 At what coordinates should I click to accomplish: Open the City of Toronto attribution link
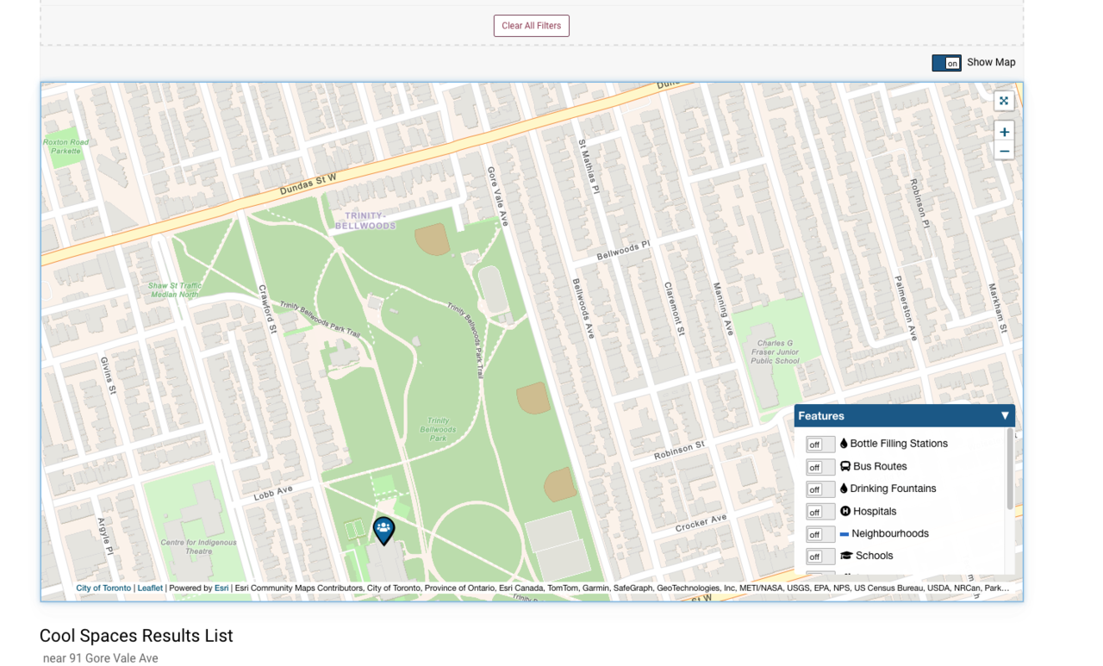click(x=103, y=588)
